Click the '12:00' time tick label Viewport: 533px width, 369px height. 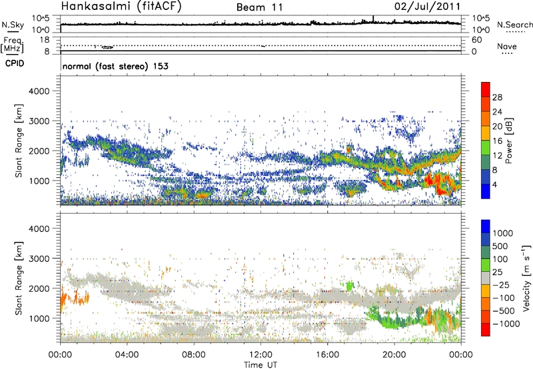tap(261, 355)
